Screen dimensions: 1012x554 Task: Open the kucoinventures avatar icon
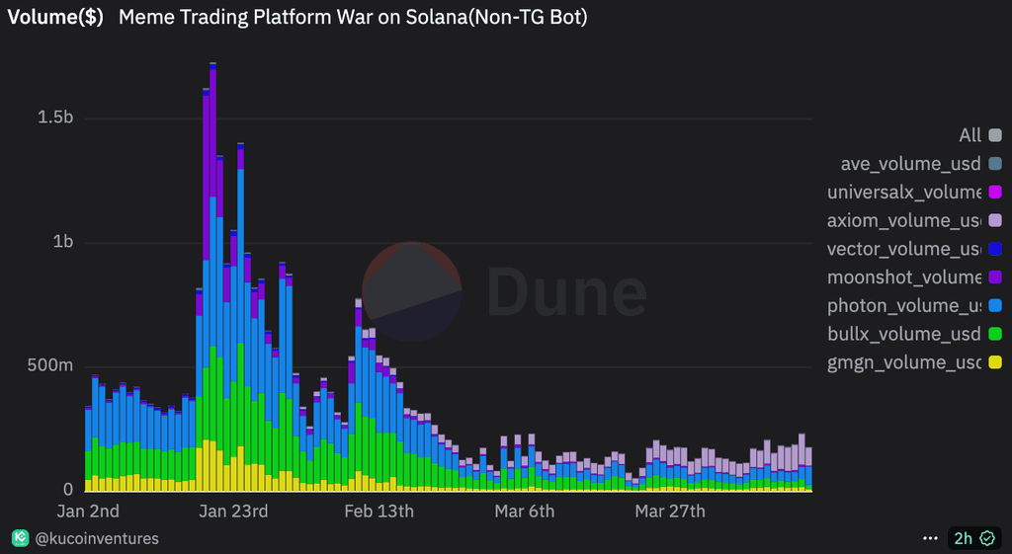click(21, 538)
